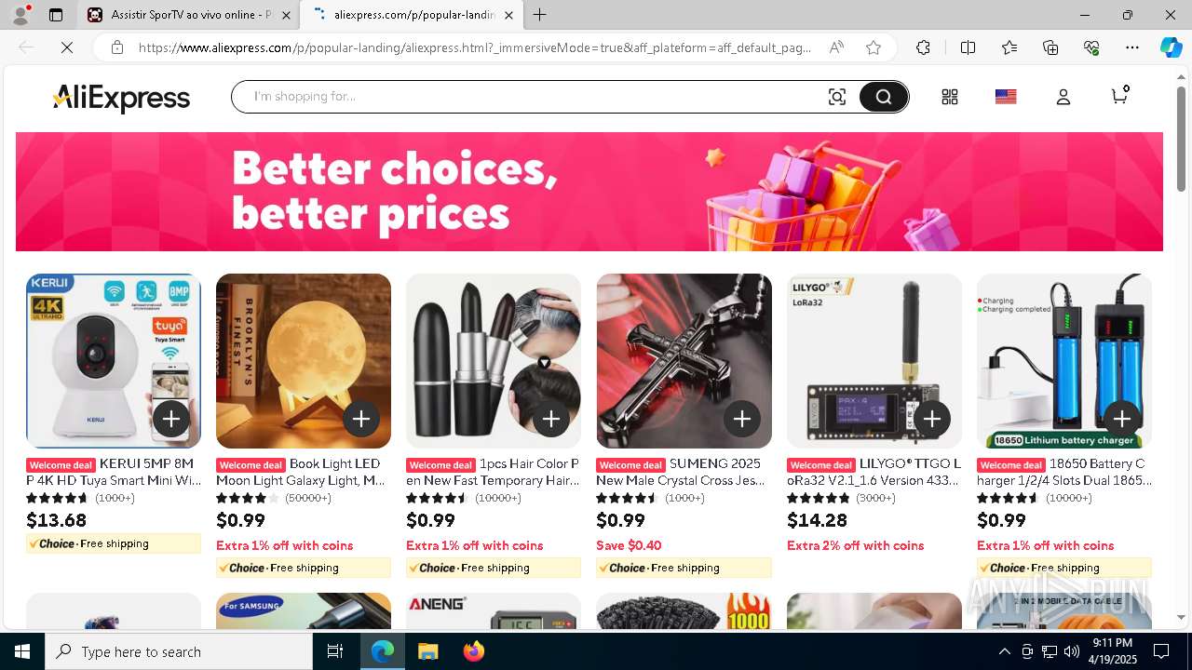1192x670 pixels.
Task: Open the US flag country selector
Action: [1006, 97]
